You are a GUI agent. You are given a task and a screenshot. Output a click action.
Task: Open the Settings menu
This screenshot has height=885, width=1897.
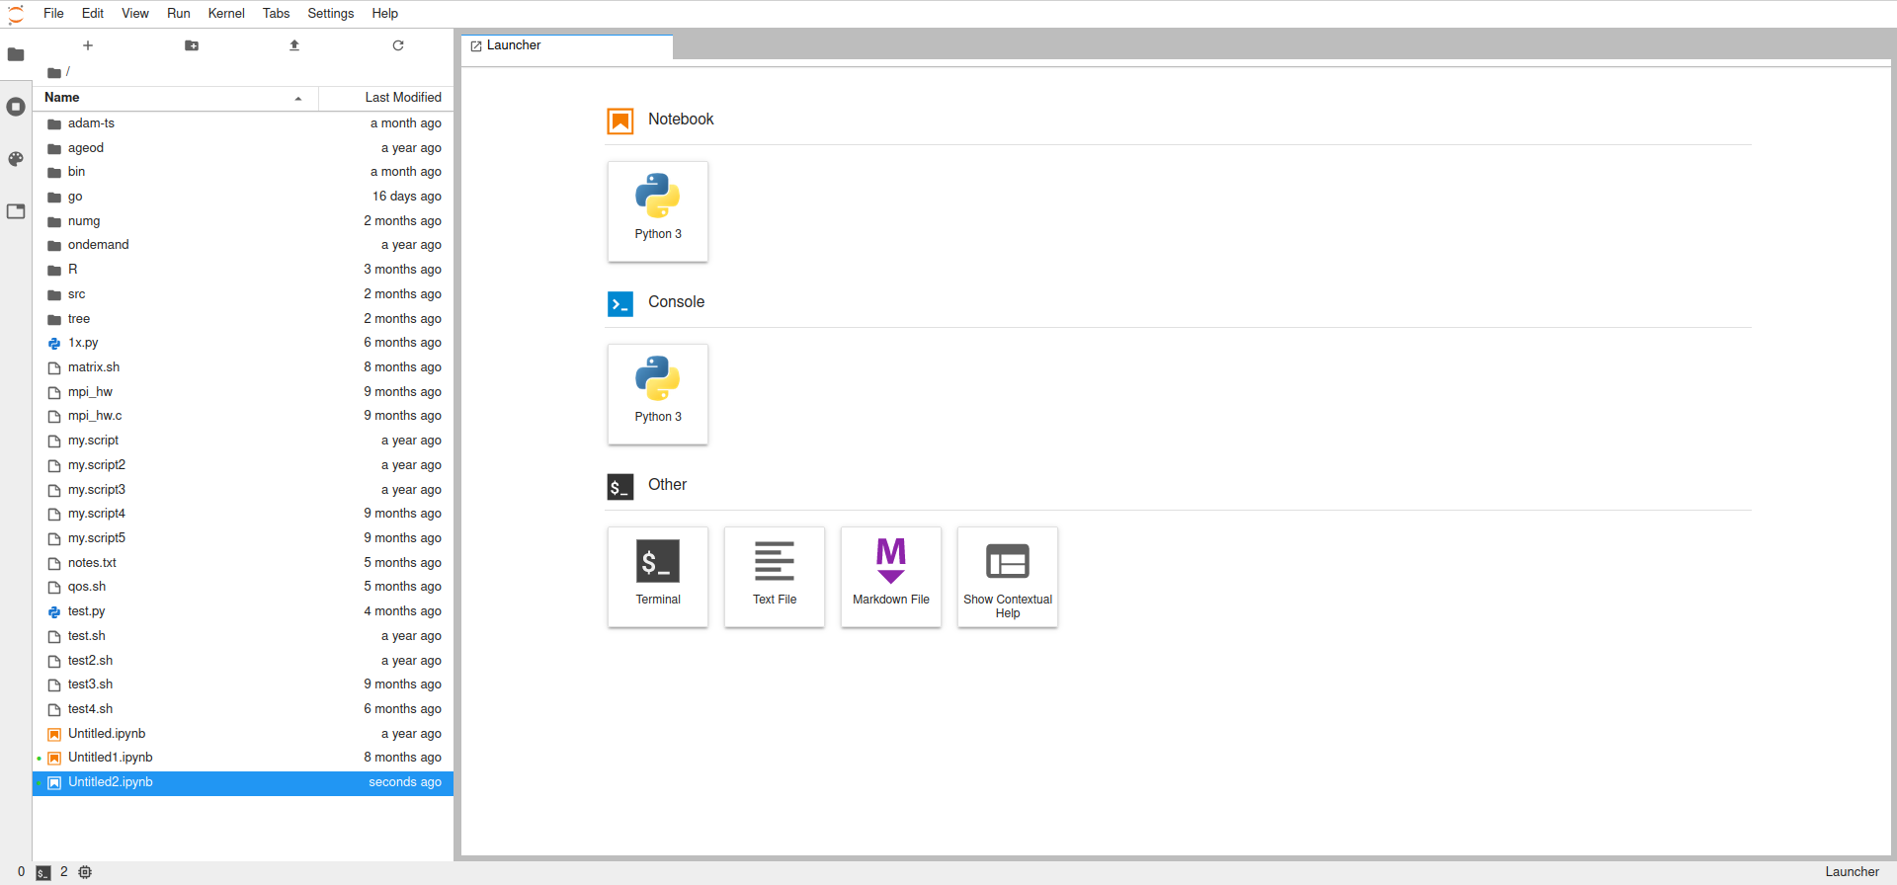click(x=331, y=14)
